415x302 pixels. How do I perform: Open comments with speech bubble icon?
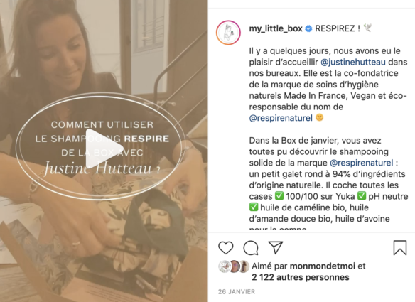[251, 248]
